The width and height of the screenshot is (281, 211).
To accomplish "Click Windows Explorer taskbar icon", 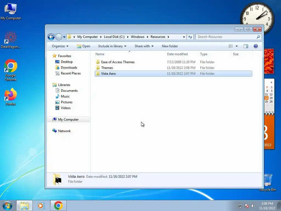I will tap(24, 206).
